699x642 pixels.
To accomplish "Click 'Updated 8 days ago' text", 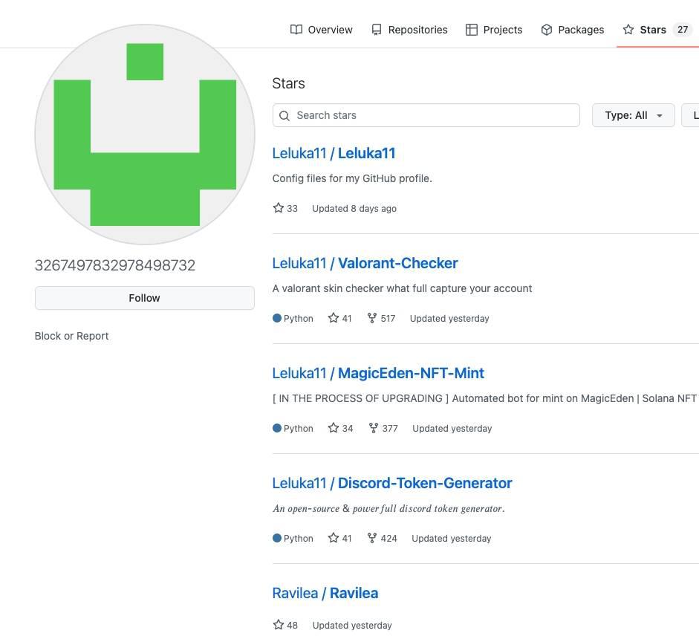I will pyautogui.click(x=354, y=209).
